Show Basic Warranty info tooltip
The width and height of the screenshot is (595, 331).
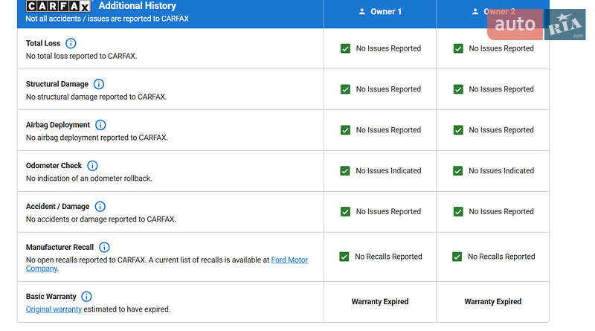point(86,297)
